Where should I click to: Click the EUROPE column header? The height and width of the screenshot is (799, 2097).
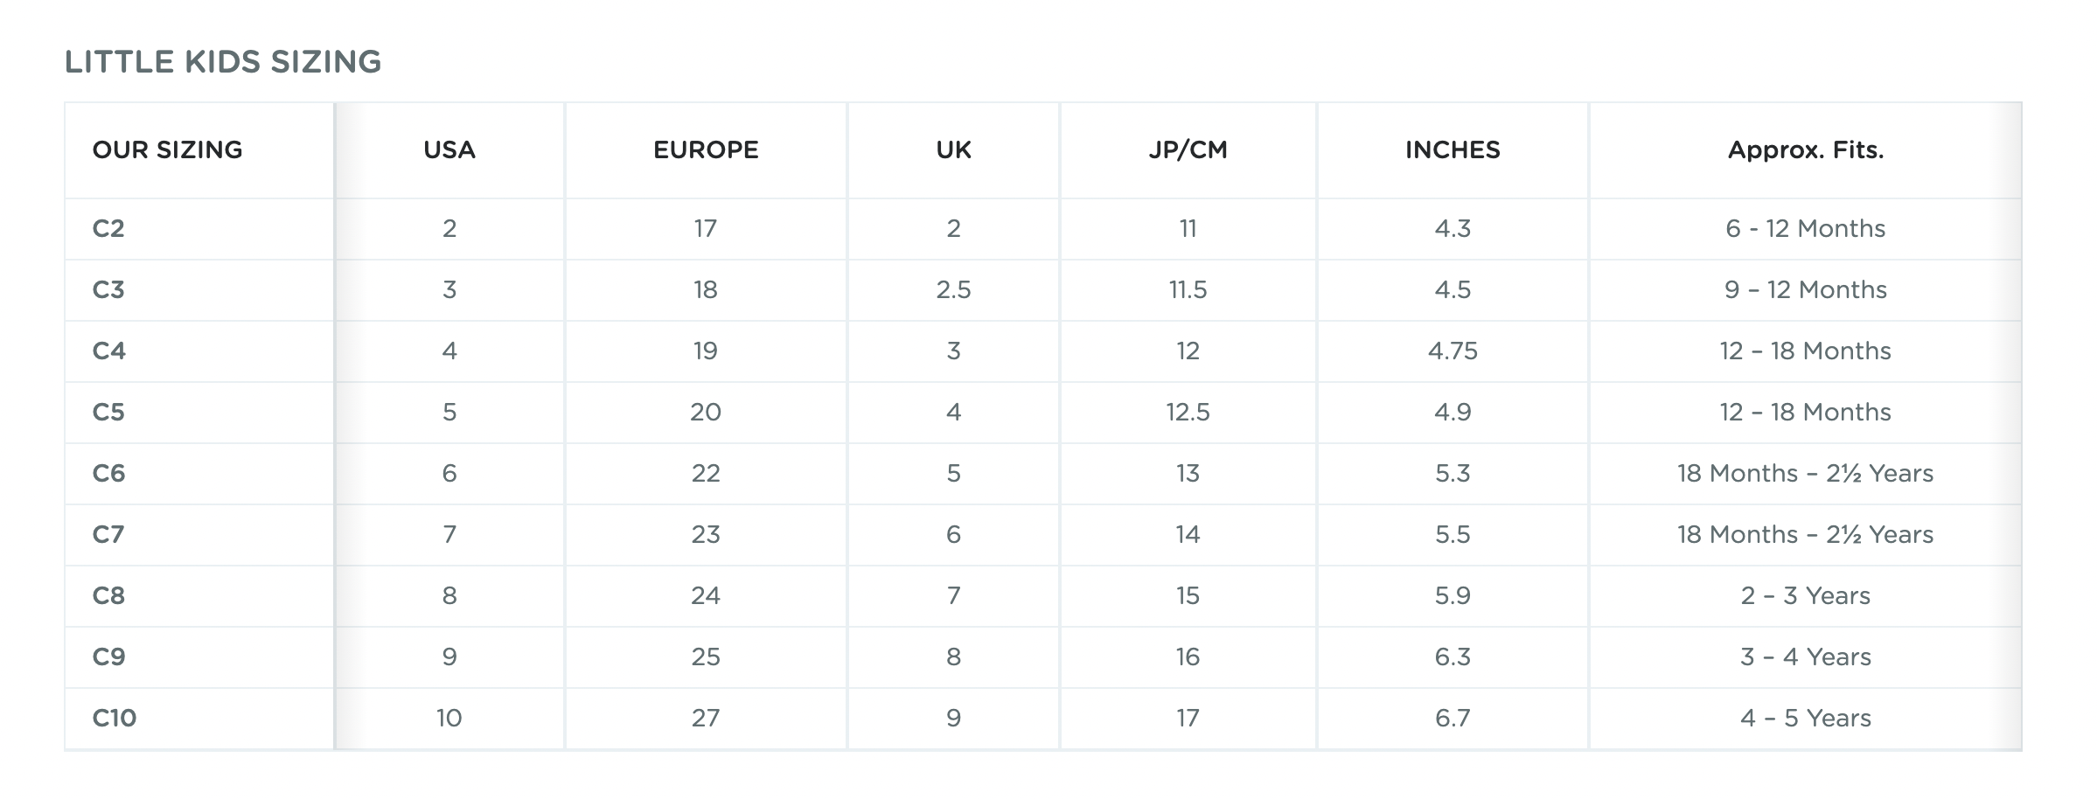[706, 150]
